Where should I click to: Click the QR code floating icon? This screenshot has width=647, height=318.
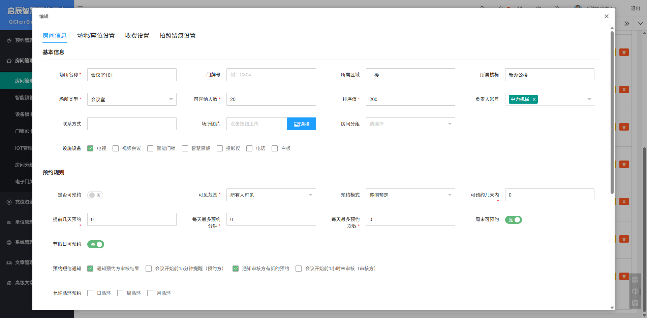point(635,280)
